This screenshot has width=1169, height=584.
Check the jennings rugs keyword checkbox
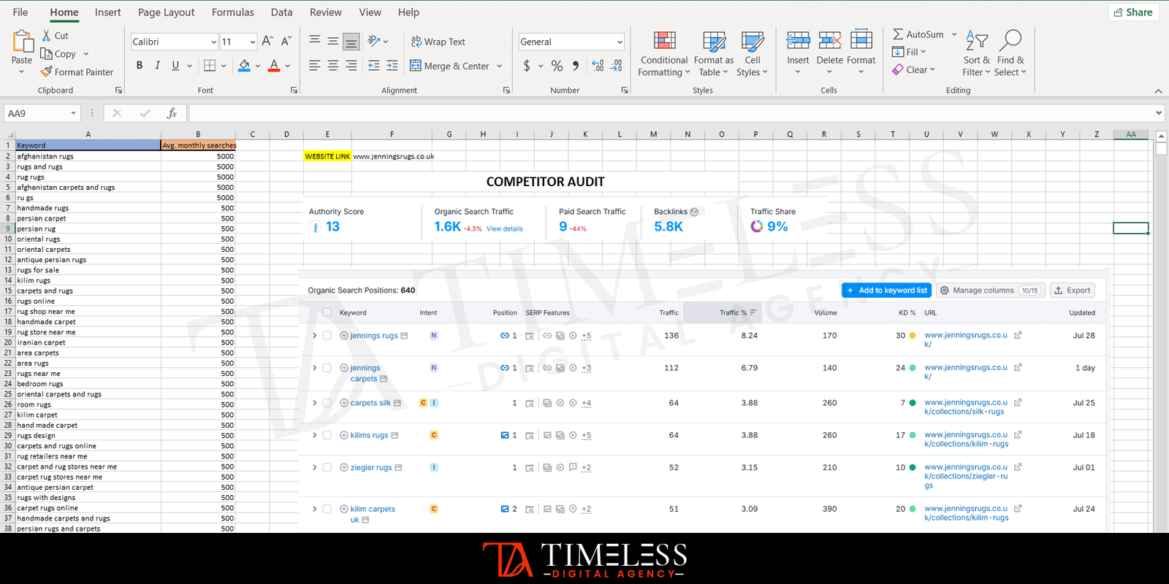click(x=327, y=336)
